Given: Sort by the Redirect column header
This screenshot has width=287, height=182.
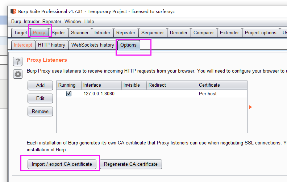Looking at the screenshot, I should [172, 85].
